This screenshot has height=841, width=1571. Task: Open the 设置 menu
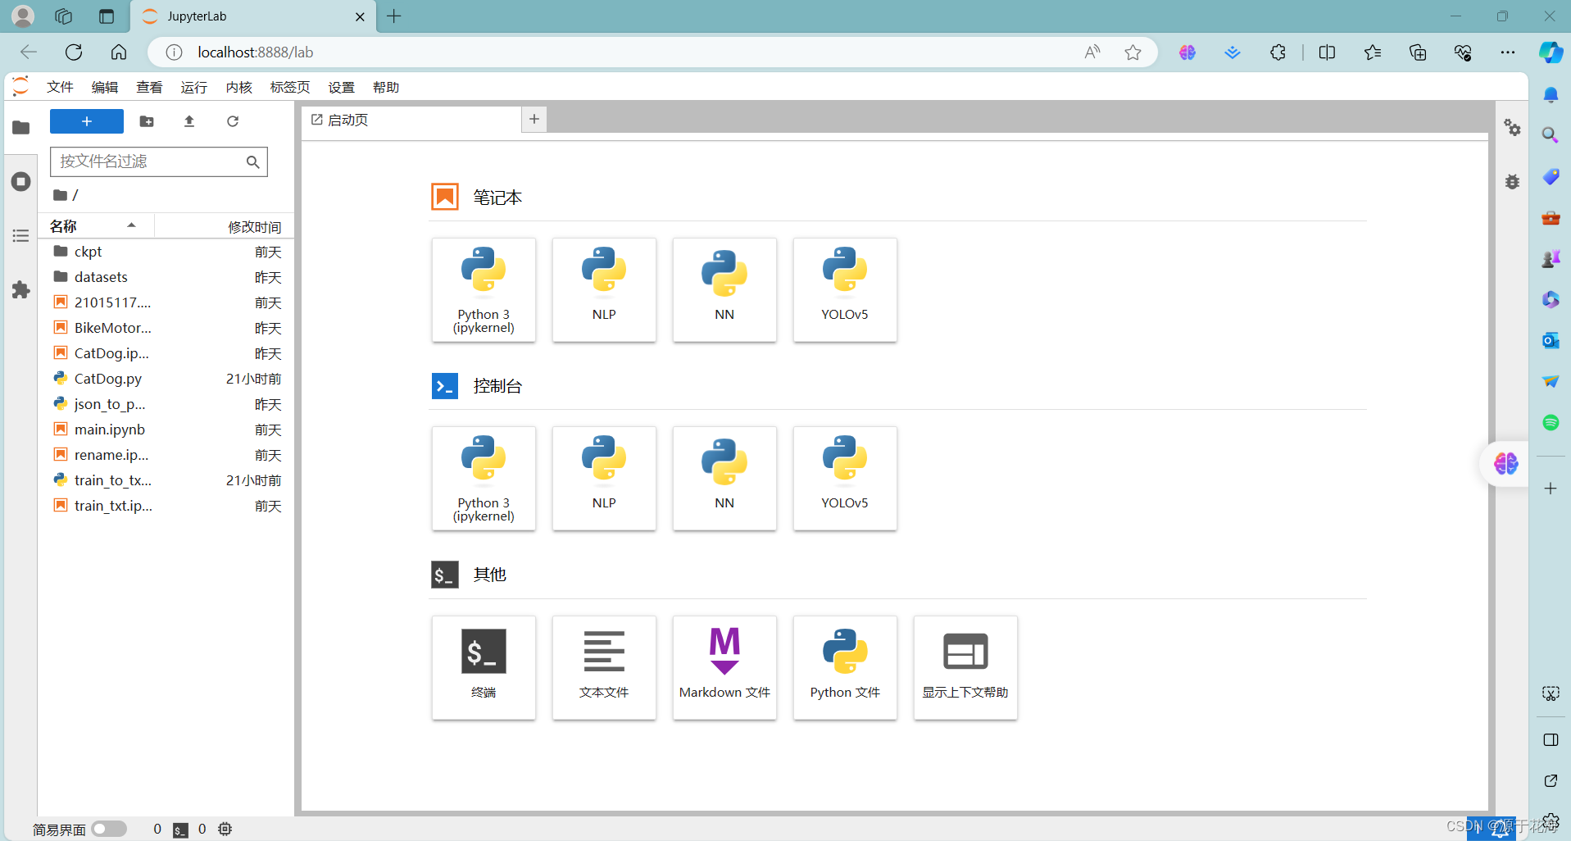tap(342, 87)
